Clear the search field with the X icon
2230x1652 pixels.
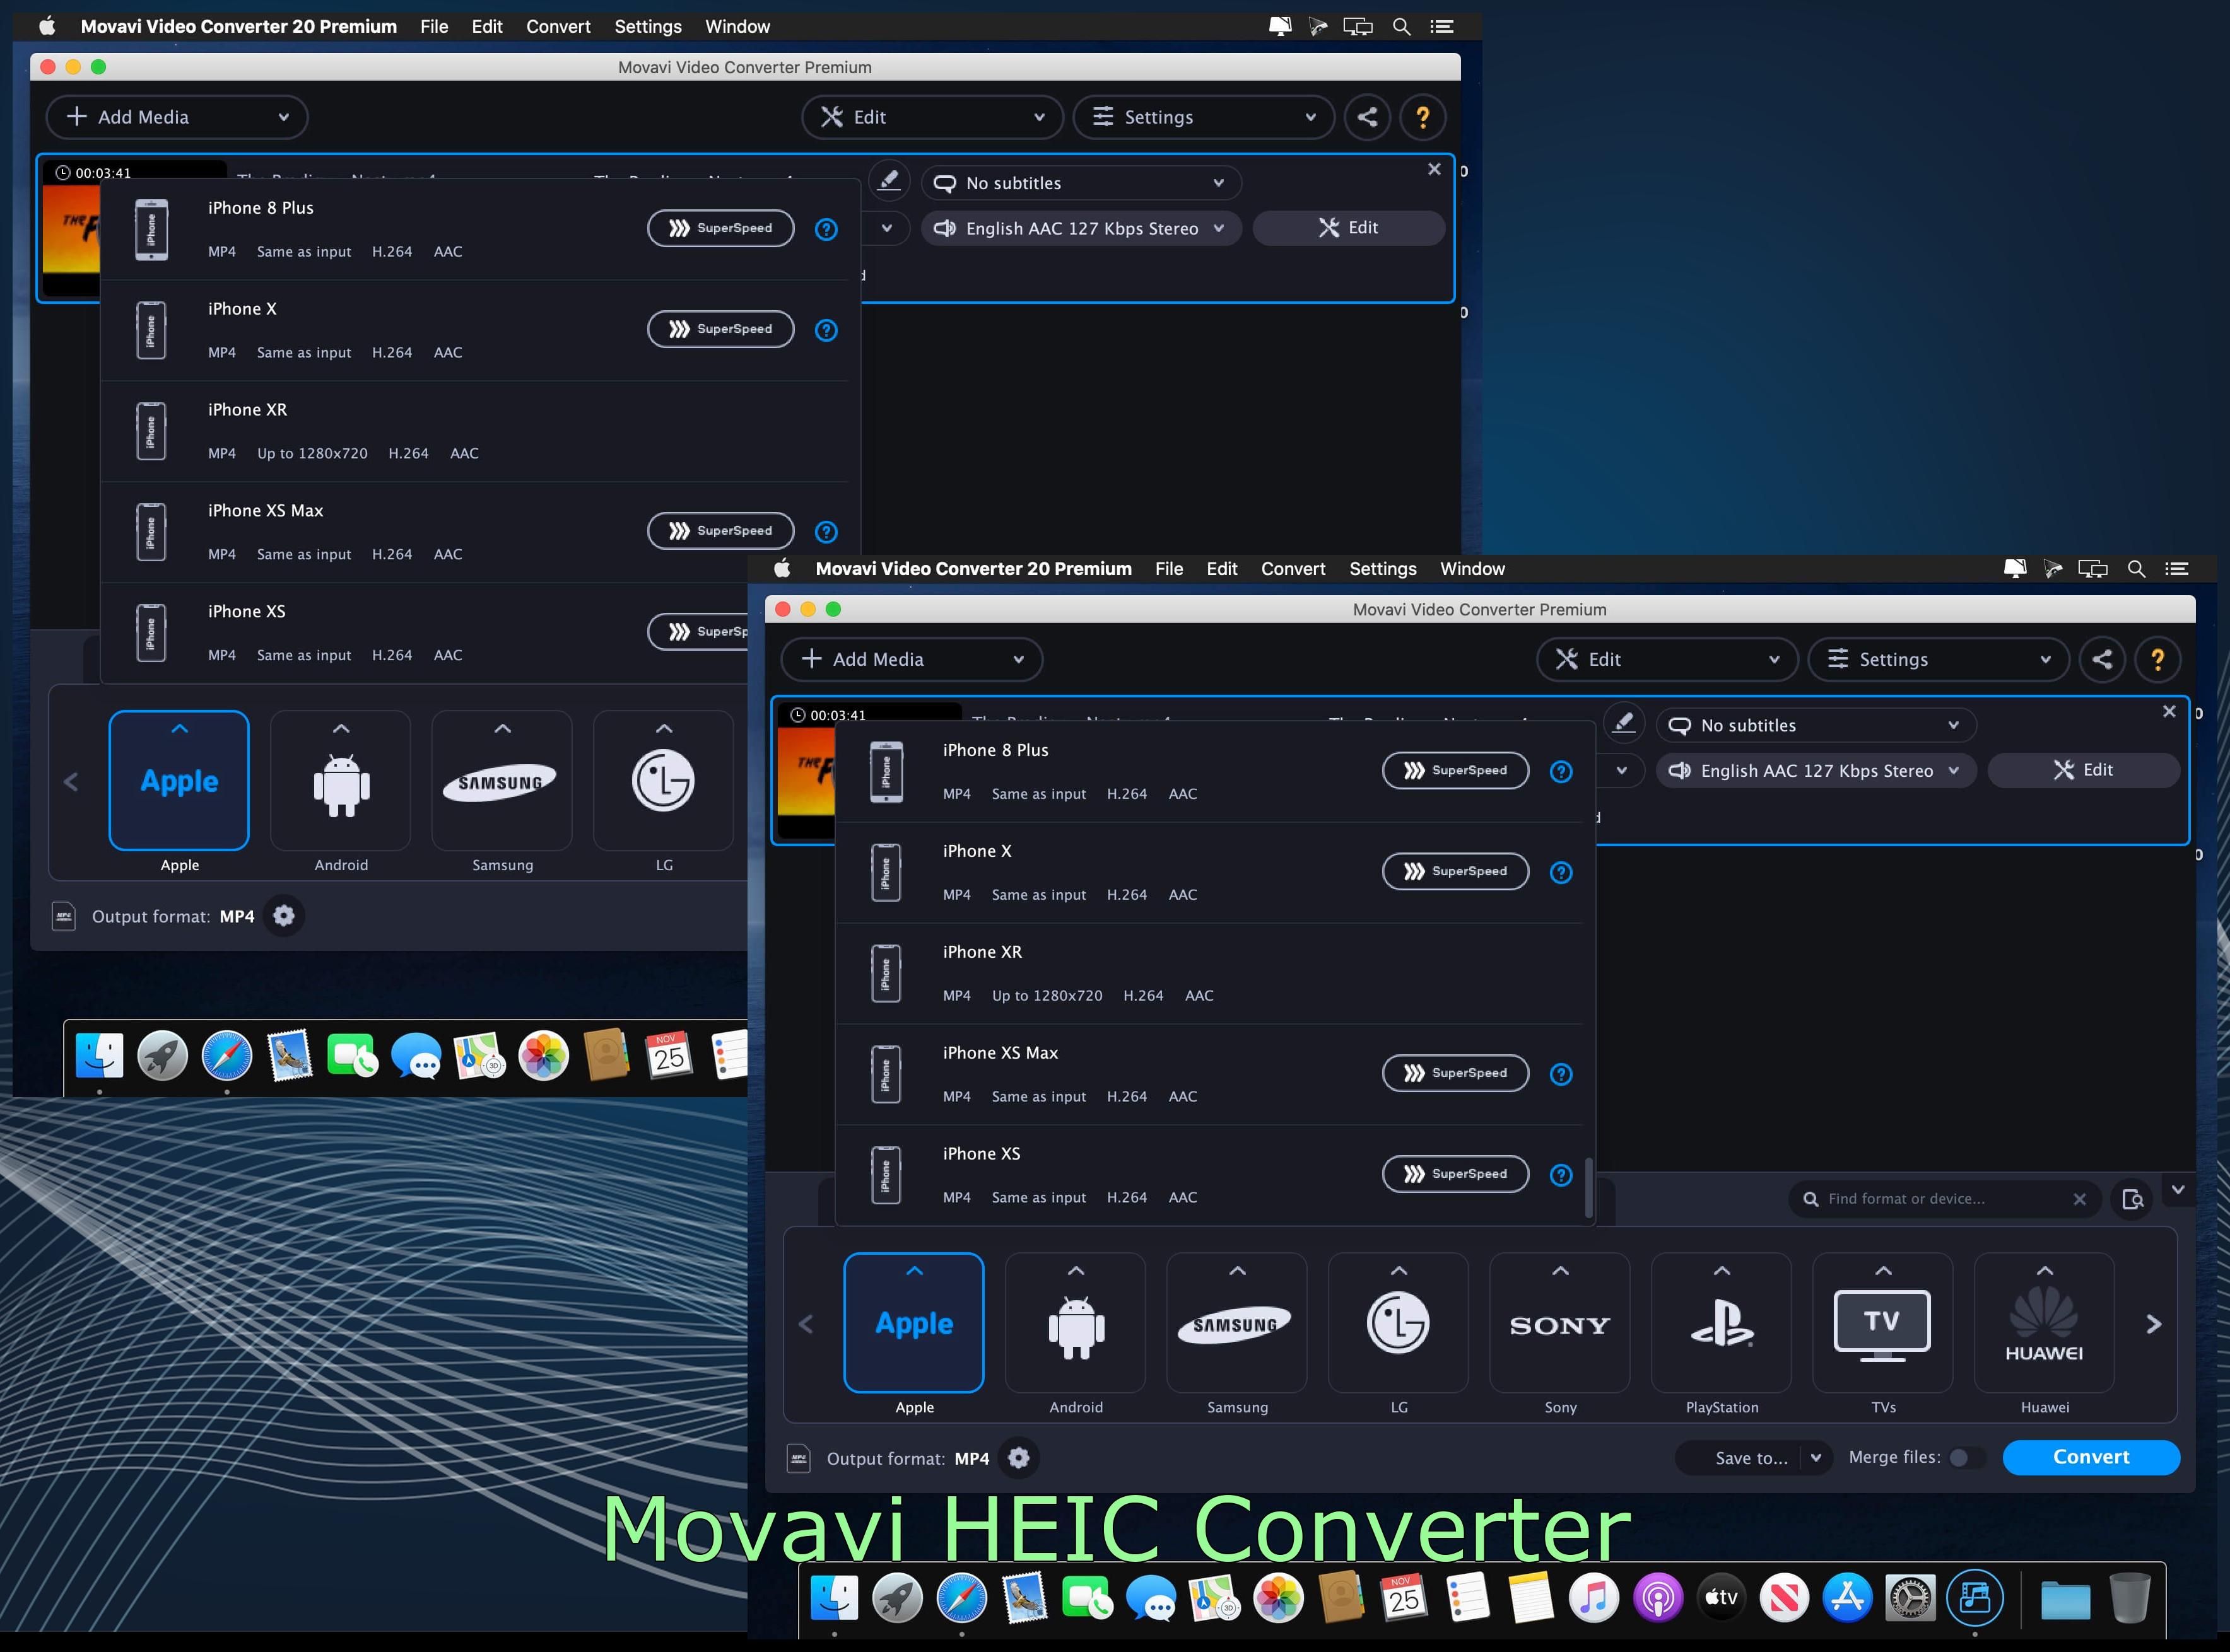click(x=2079, y=1199)
